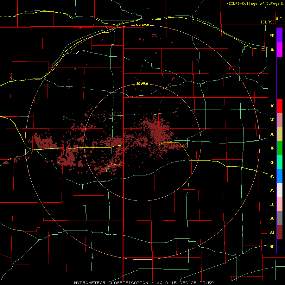Click the HR legend label
285x285 pixels.
pos(272,148)
